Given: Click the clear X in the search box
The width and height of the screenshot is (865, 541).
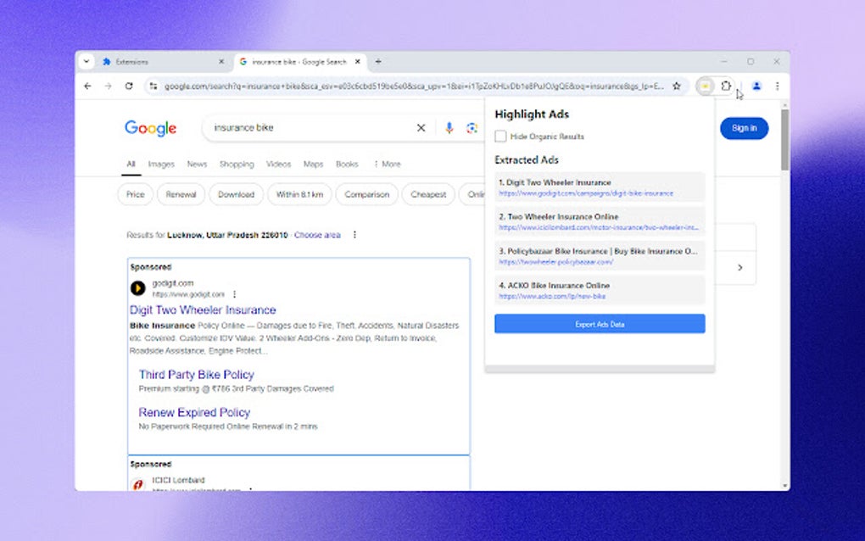Looking at the screenshot, I should (x=421, y=127).
